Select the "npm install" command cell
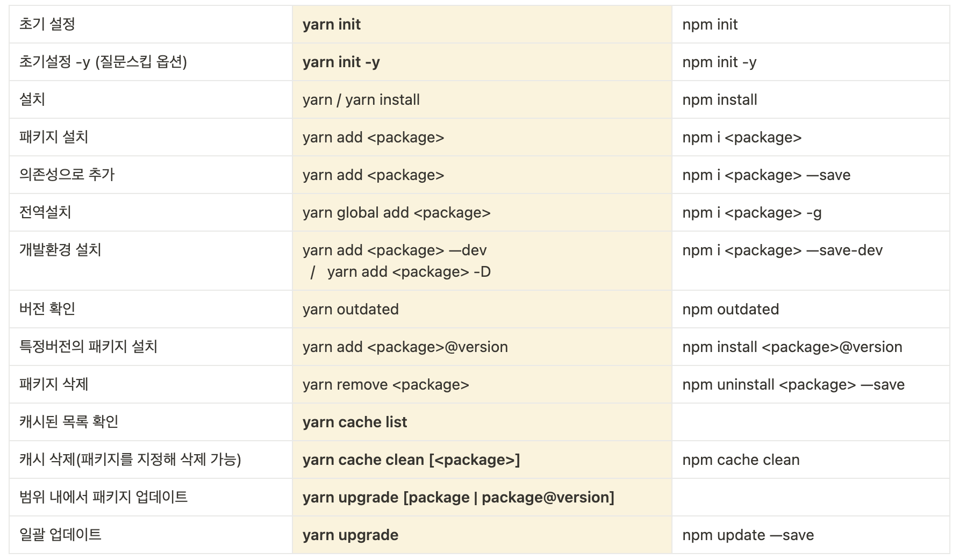This screenshot has width=959, height=560. click(x=720, y=100)
